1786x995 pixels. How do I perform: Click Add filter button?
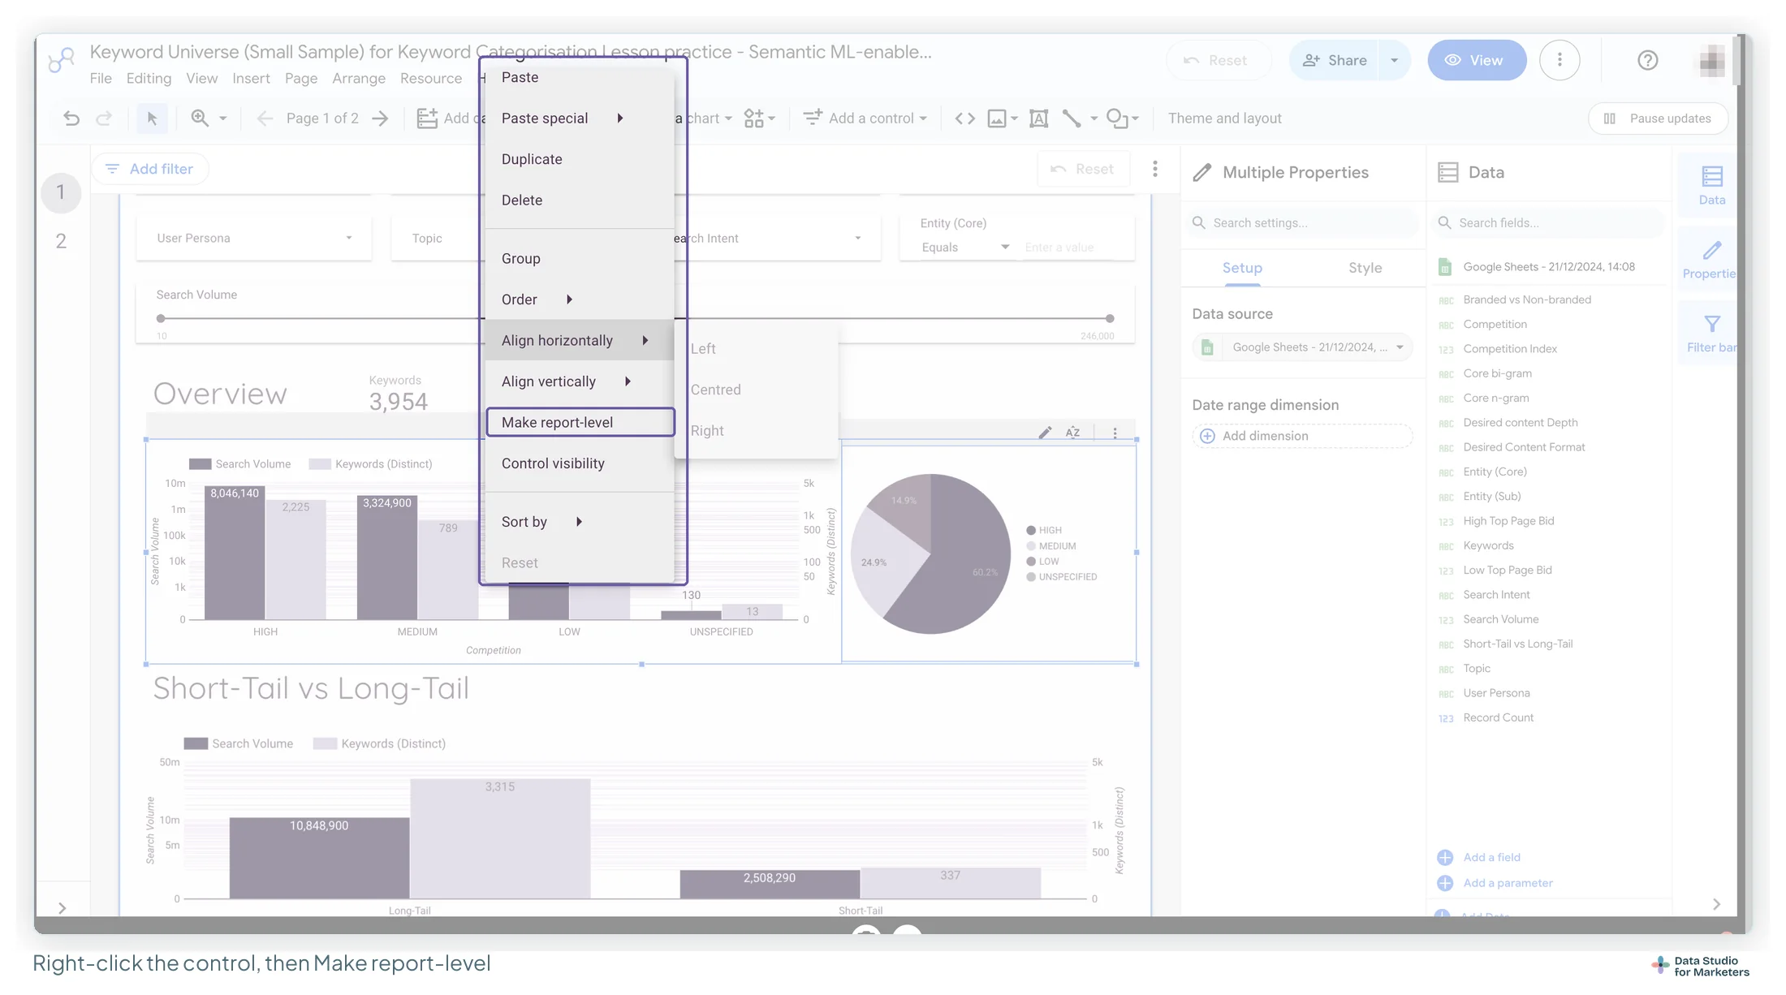coord(150,169)
